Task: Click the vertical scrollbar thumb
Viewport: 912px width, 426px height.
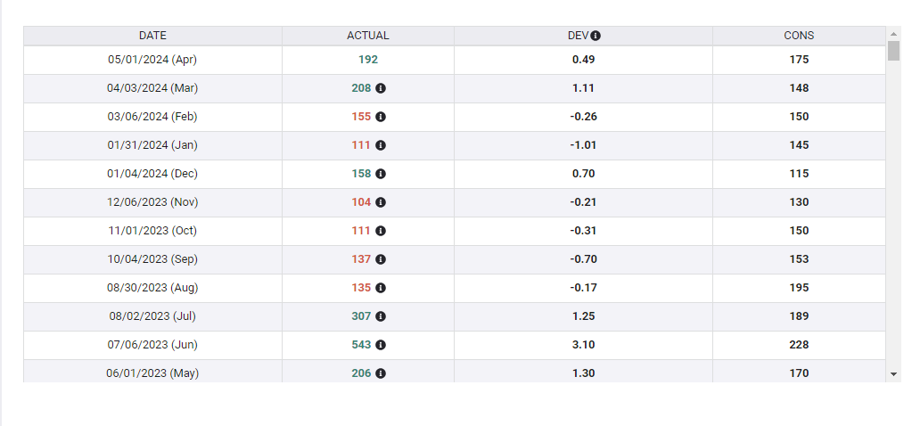Action: [893, 50]
